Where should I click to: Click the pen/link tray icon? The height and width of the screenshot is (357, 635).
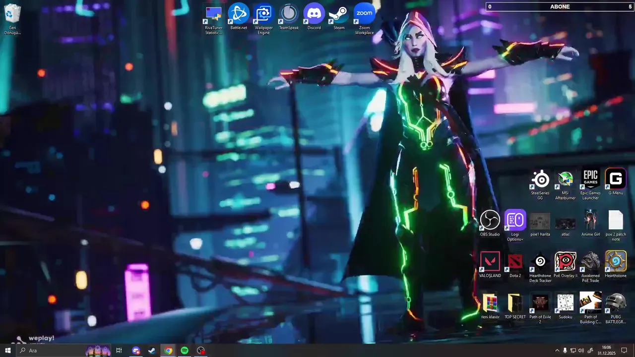click(590, 351)
